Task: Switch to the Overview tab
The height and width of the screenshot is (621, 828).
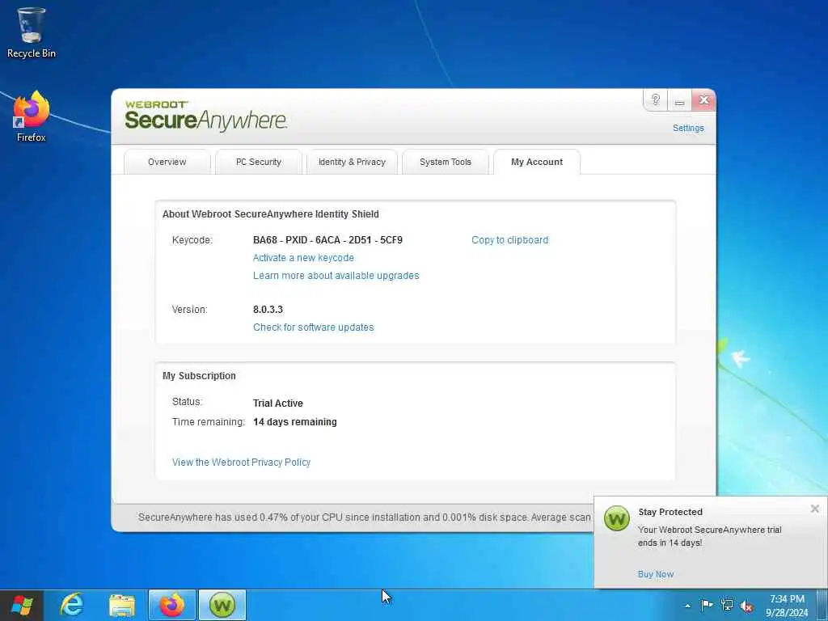Action: click(x=167, y=162)
